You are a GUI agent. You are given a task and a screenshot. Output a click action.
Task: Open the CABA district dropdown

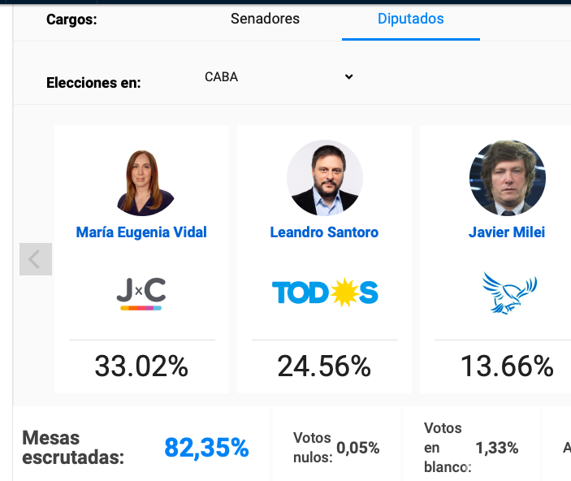278,77
